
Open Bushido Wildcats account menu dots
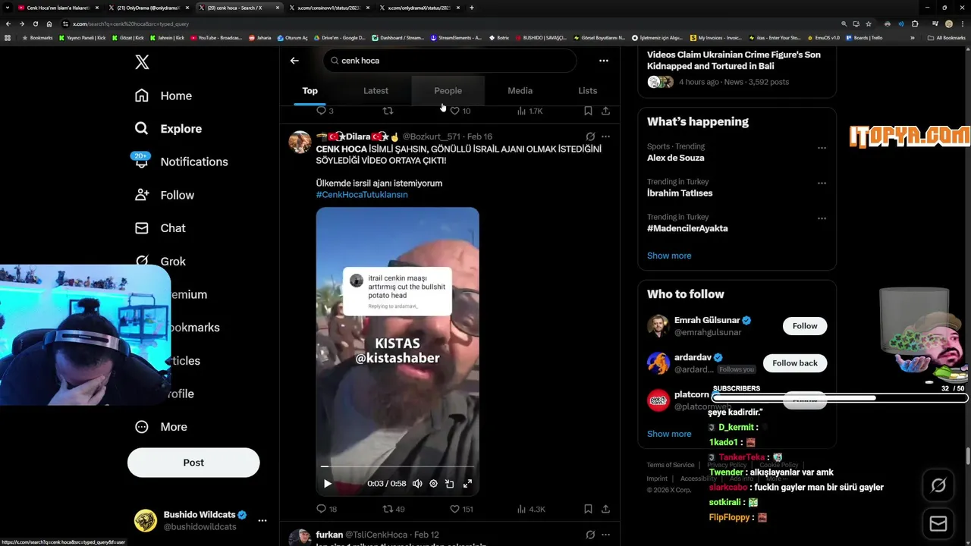click(x=262, y=520)
